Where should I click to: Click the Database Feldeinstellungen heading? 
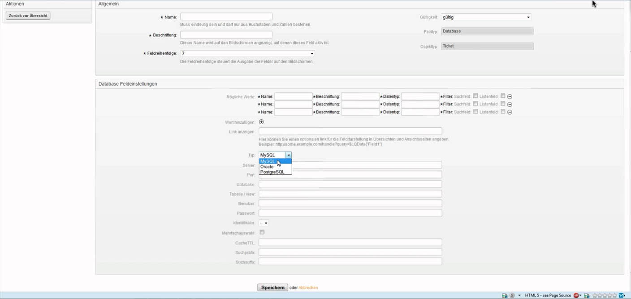pyautogui.click(x=128, y=84)
